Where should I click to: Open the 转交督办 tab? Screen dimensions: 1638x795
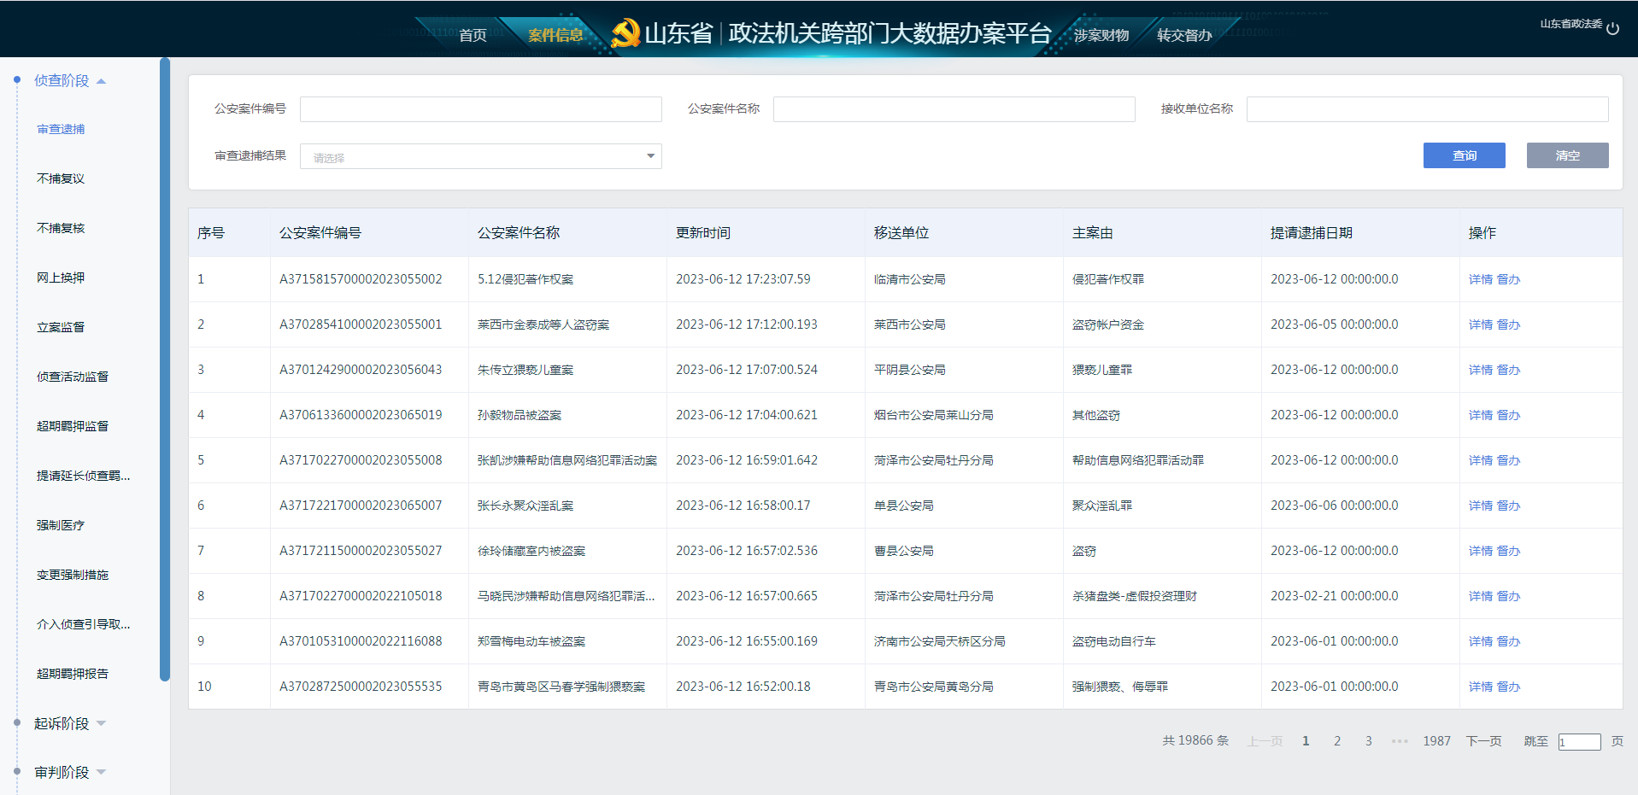click(x=1183, y=35)
